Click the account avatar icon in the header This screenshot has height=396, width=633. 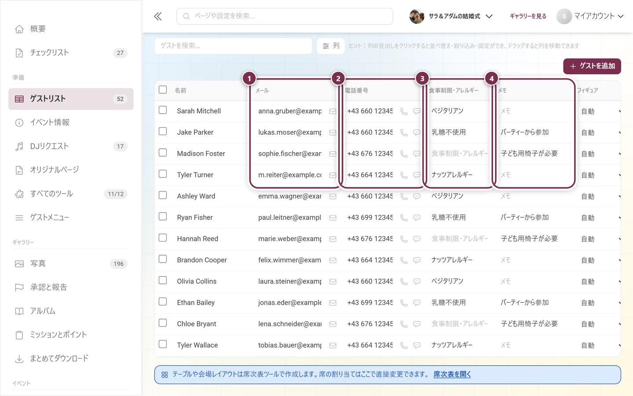pos(564,16)
